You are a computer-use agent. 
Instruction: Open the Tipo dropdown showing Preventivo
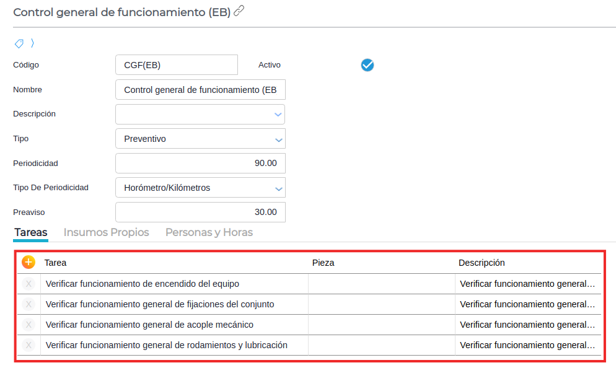278,139
